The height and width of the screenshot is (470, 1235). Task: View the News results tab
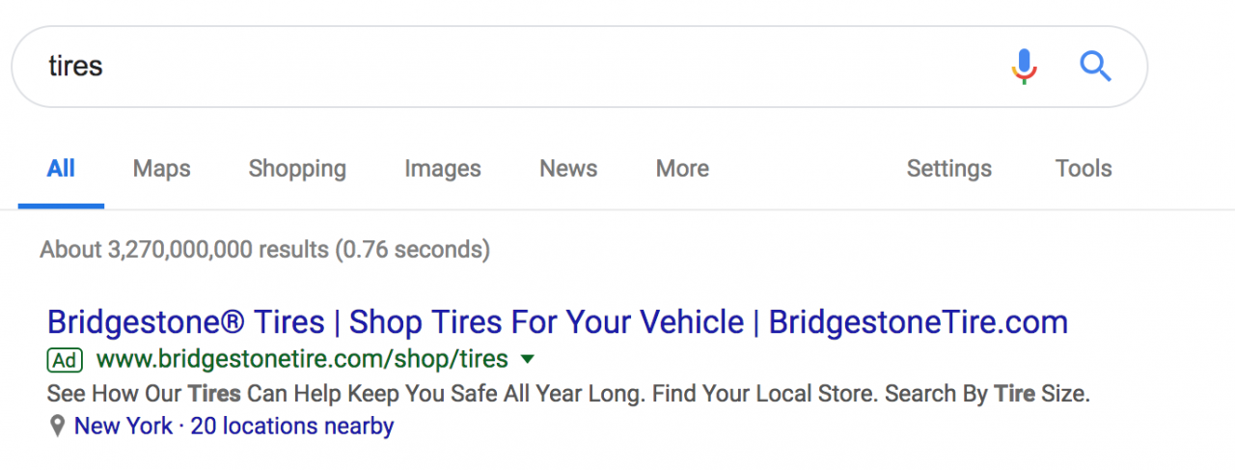pyautogui.click(x=568, y=169)
